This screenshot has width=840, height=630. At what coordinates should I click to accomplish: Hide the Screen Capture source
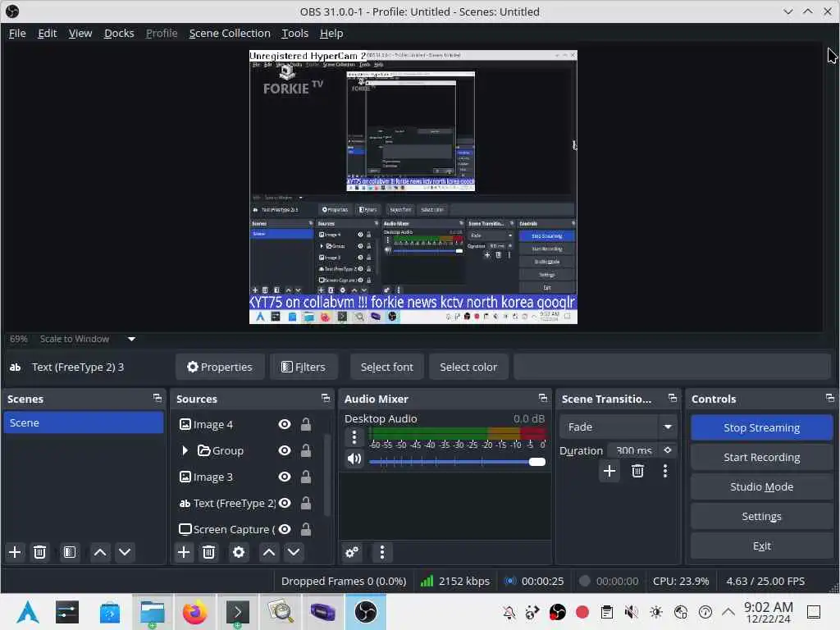pos(285,529)
